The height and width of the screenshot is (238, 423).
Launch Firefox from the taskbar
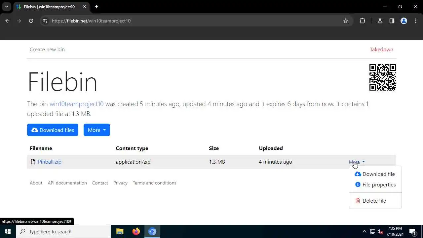click(x=136, y=231)
